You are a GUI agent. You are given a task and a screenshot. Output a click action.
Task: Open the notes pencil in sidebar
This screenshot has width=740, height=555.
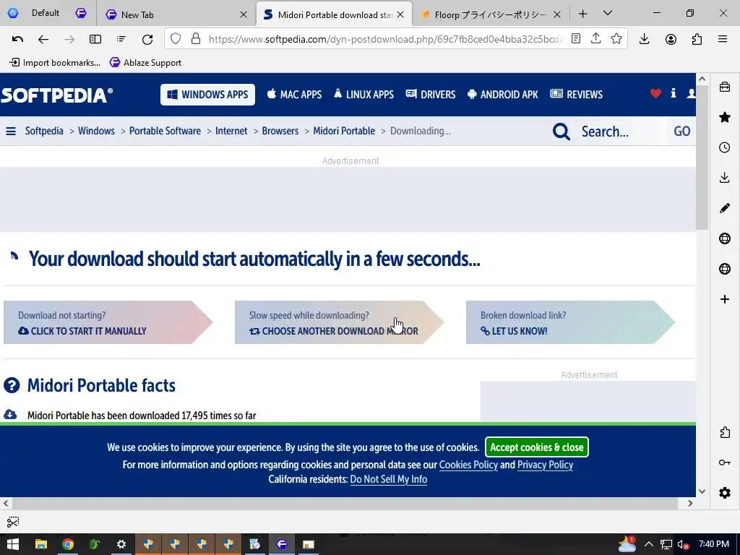725,208
